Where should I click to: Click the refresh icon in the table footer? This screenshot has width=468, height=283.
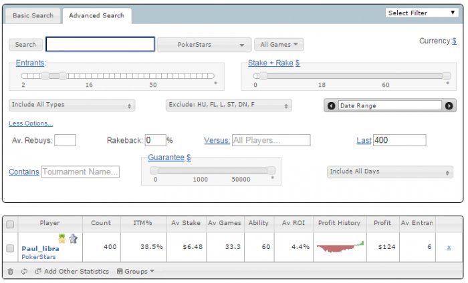point(24,272)
